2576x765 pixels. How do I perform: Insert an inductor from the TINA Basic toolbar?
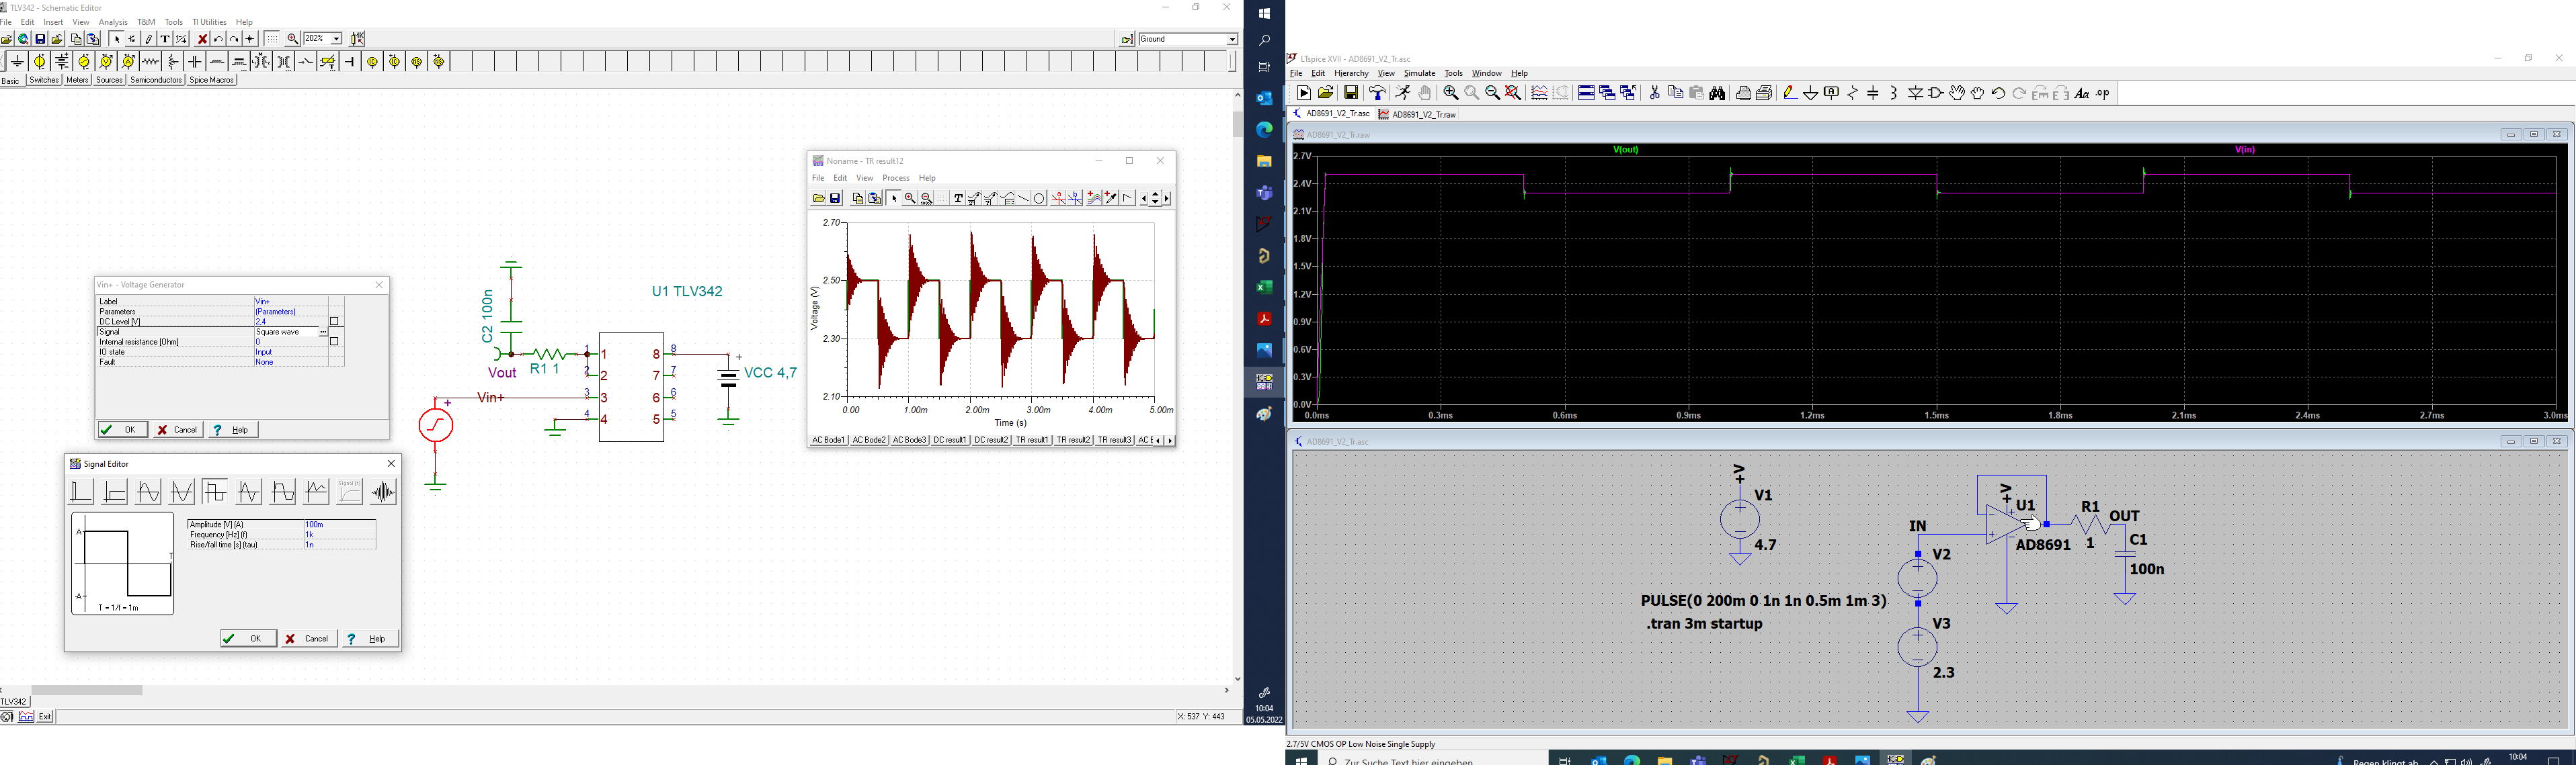pos(217,62)
